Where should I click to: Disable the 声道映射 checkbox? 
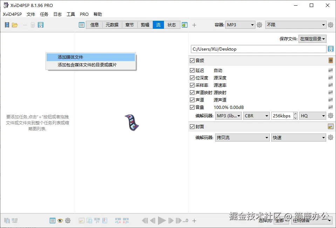click(x=192, y=92)
